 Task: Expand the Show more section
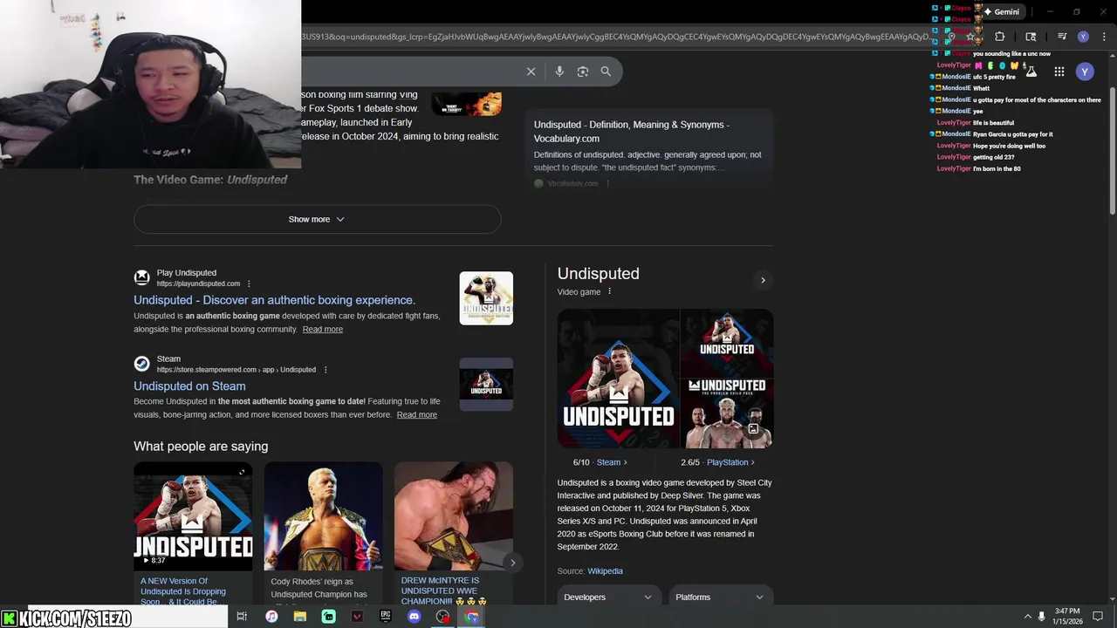click(317, 219)
